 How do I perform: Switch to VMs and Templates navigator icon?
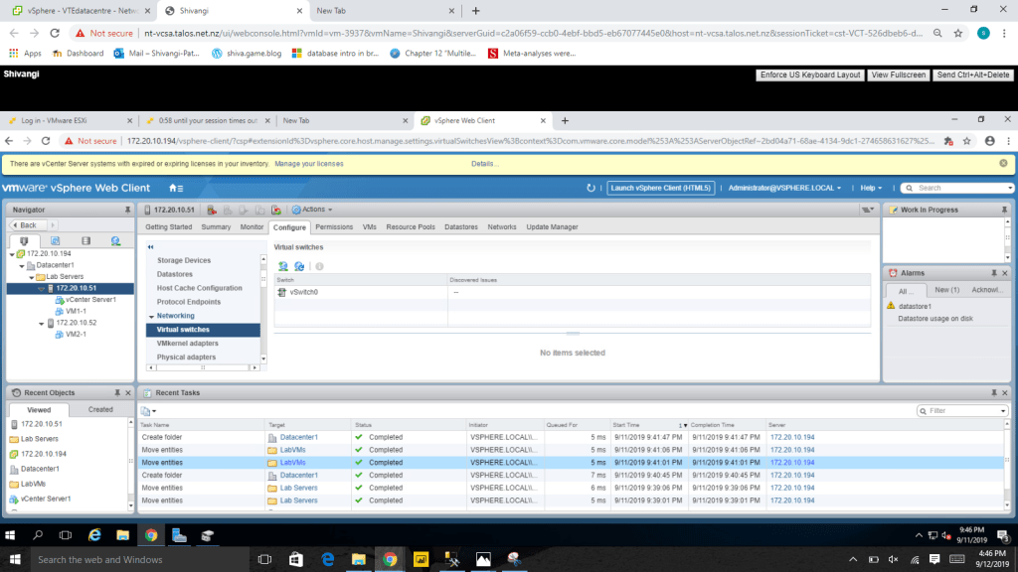point(55,240)
